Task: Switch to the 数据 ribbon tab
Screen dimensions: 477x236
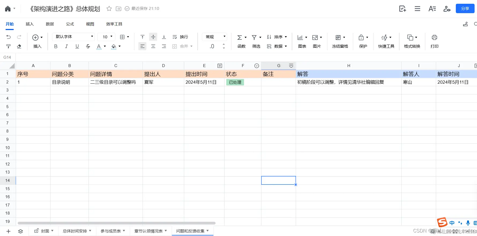Action: pyautogui.click(x=50, y=24)
